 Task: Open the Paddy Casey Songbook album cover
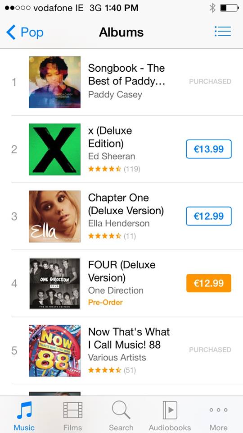54,82
